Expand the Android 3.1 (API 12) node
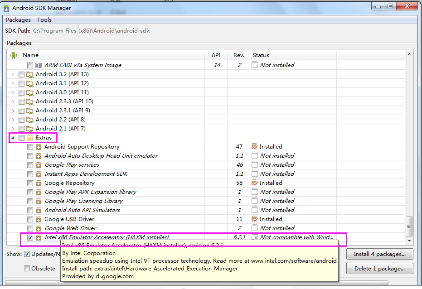 13,84
